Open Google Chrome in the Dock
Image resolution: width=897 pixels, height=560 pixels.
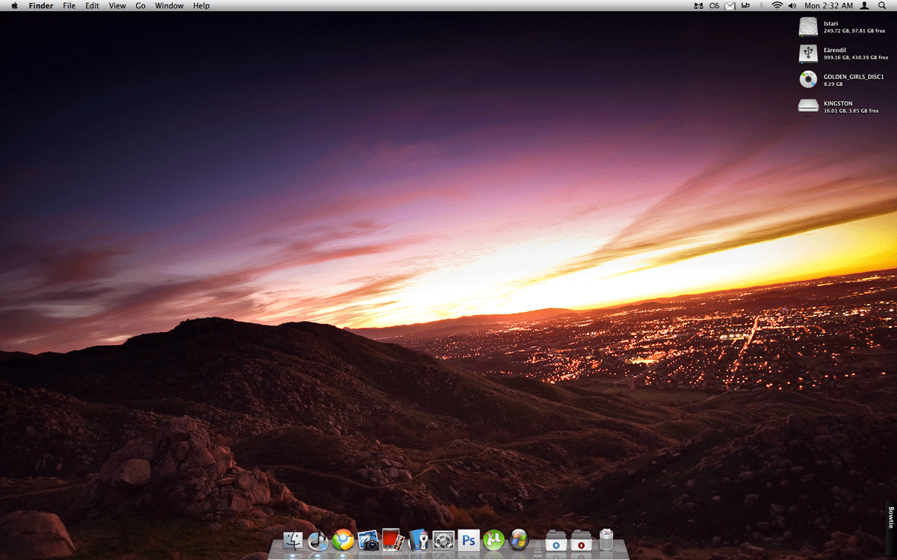pyautogui.click(x=343, y=540)
